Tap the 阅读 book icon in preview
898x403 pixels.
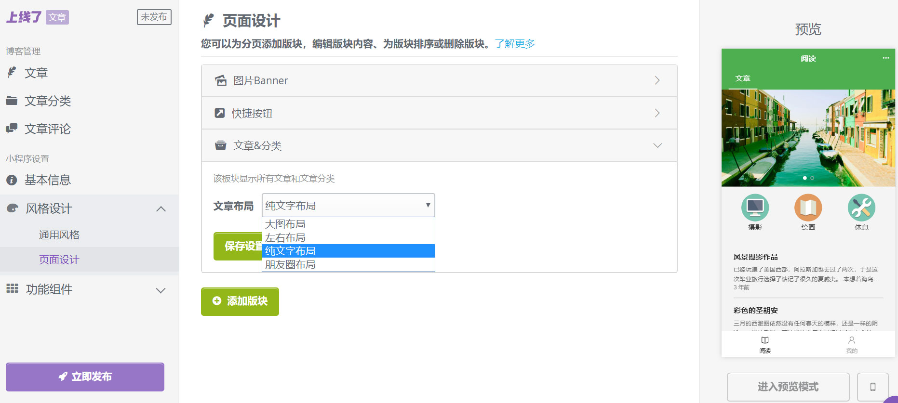765,340
